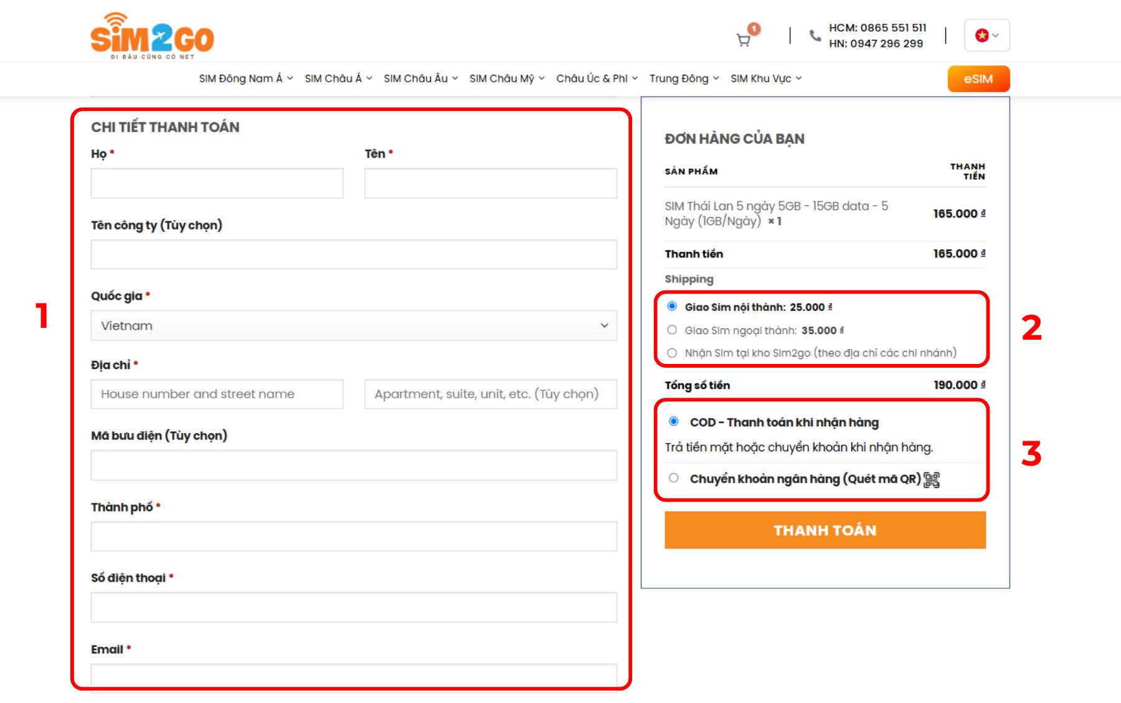Open the SIM Châu Âu menu
The height and width of the screenshot is (703, 1121).
click(x=420, y=79)
